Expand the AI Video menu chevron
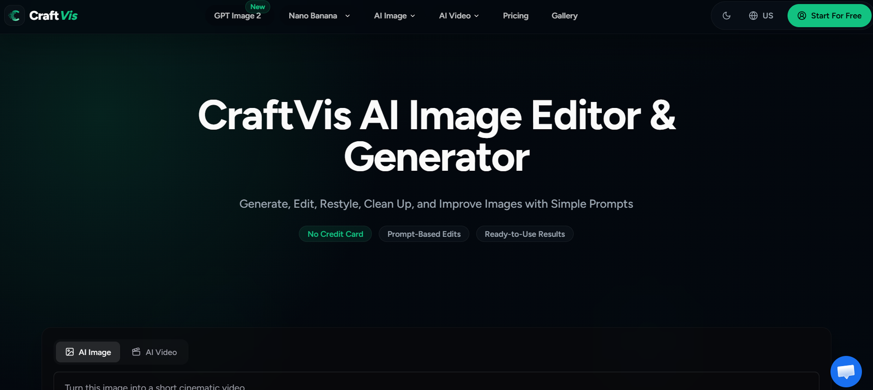This screenshot has height=390, width=873. pyautogui.click(x=476, y=16)
